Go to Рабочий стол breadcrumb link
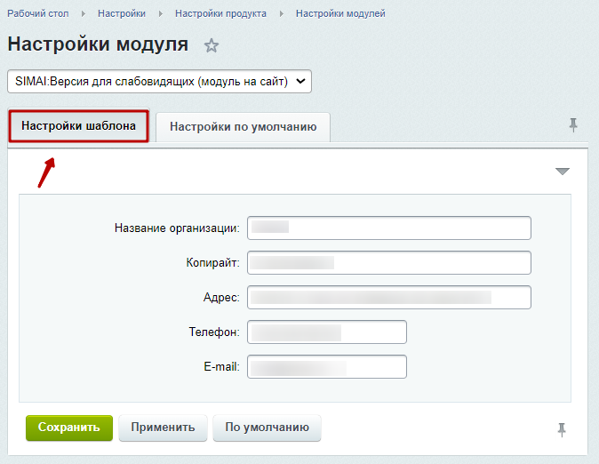The width and height of the screenshot is (599, 464). 38,14
